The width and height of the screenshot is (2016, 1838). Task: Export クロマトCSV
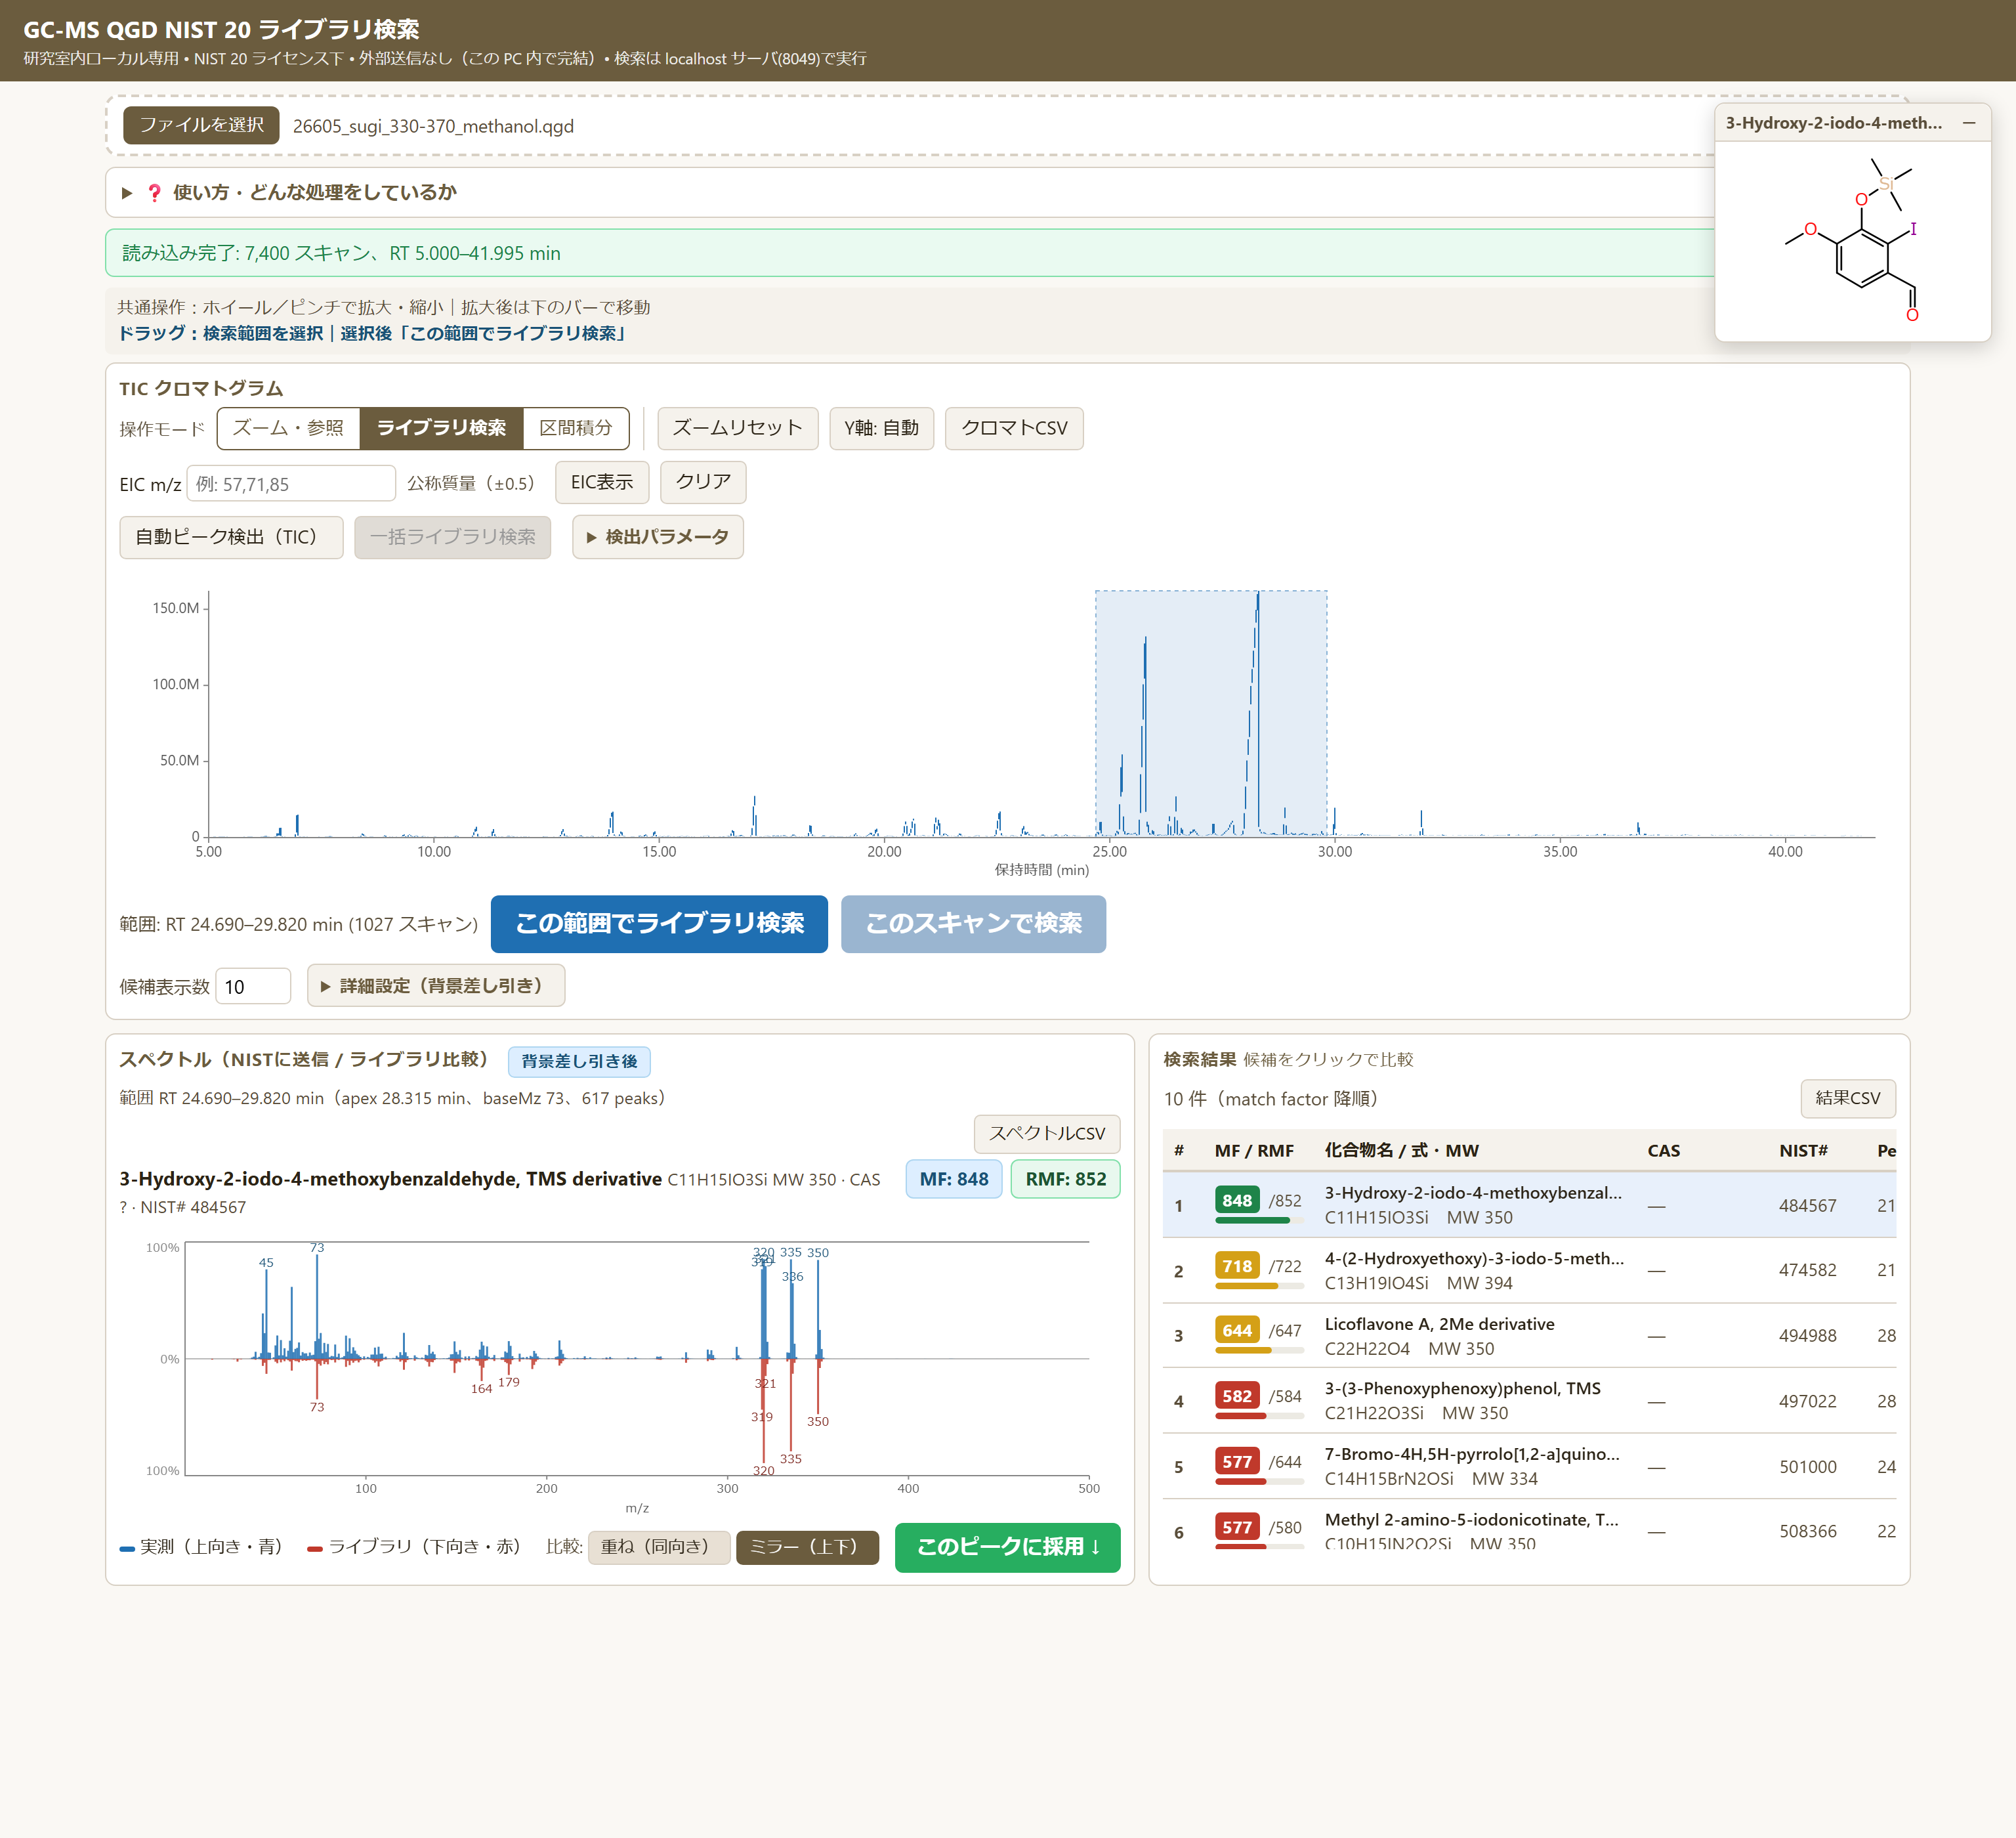pos(1014,428)
